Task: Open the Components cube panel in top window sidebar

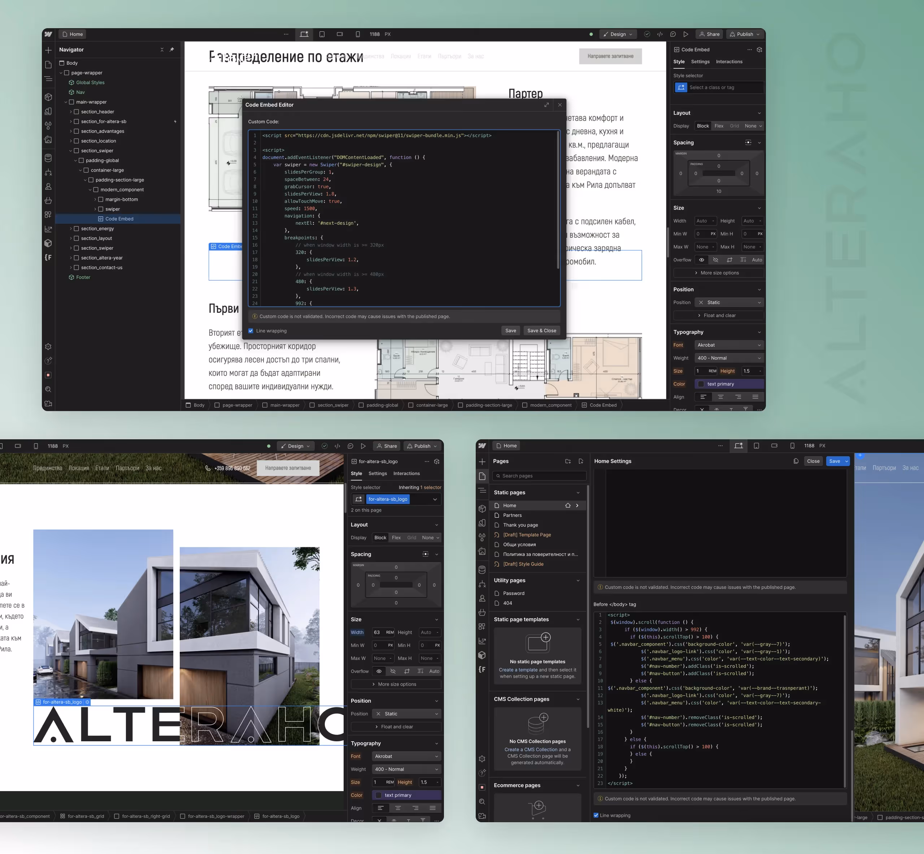Action: [x=48, y=97]
